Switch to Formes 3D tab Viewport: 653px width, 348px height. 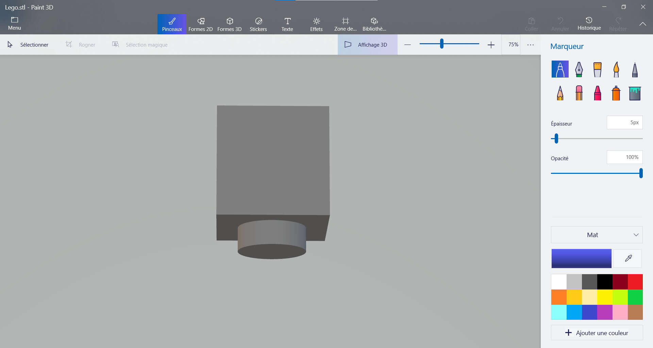229,24
